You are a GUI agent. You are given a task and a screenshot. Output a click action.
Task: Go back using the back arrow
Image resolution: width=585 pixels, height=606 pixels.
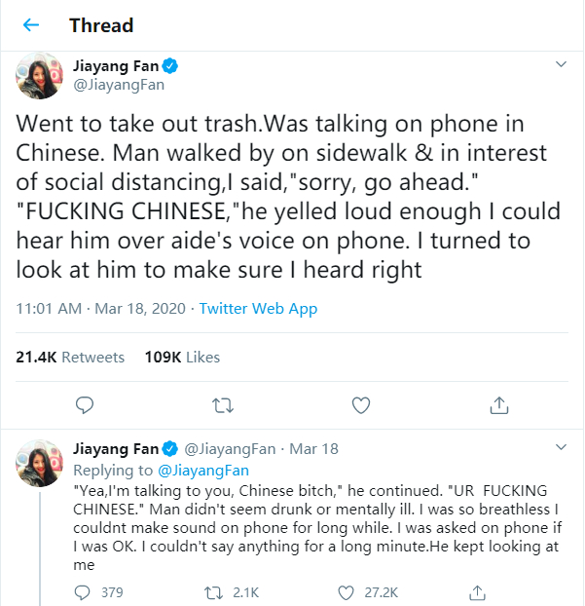point(32,25)
